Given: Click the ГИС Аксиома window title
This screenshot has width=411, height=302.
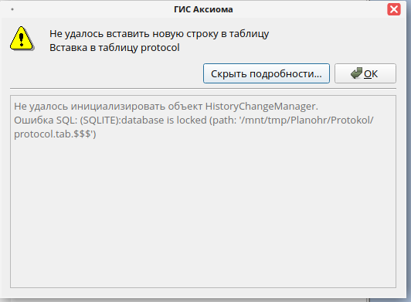Looking at the screenshot, I should click(203, 9).
